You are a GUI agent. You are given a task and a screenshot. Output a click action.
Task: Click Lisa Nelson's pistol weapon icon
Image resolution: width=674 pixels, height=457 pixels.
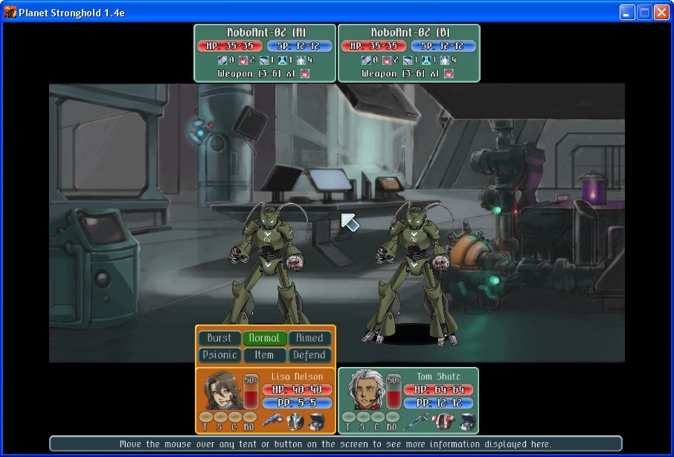coord(272,421)
